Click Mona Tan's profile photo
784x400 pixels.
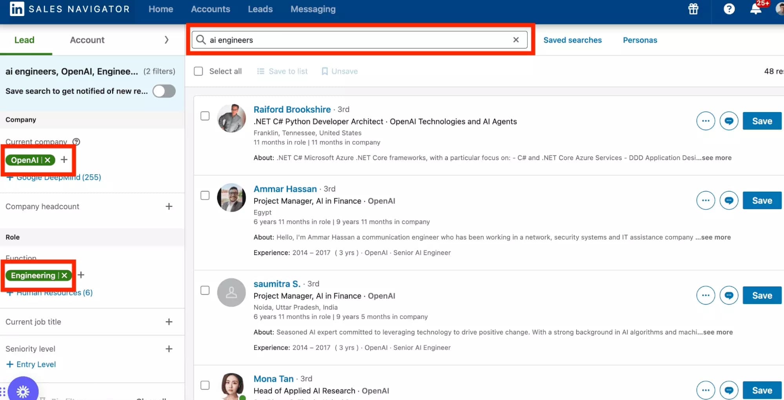[231, 386]
